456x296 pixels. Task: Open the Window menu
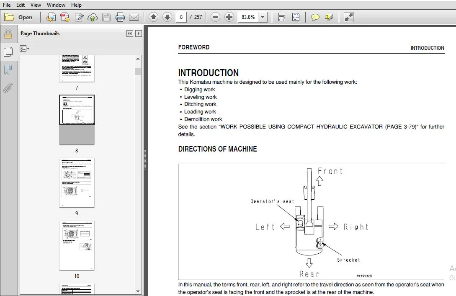click(56, 5)
